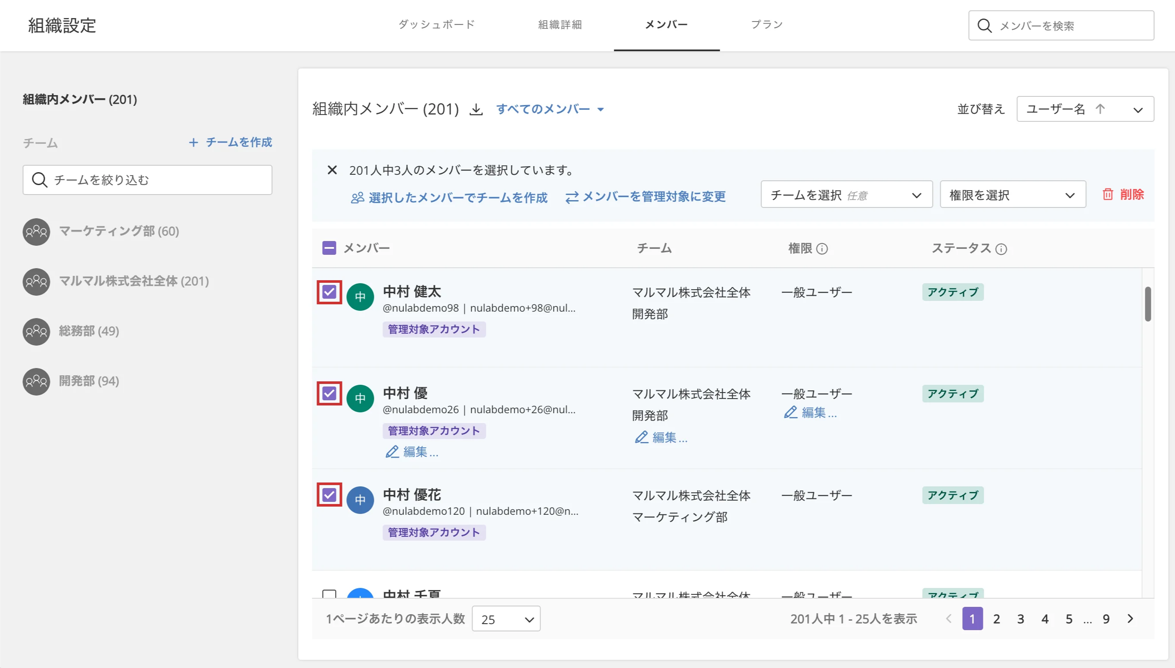Click 一般ユーザー cell of 中村 健太
This screenshot has width=1175, height=668.
pyautogui.click(x=817, y=292)
